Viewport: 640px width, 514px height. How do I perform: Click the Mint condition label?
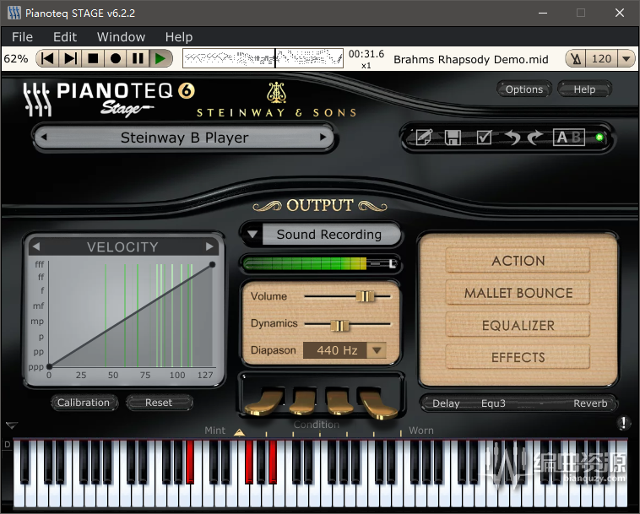(x=214, y=430)
